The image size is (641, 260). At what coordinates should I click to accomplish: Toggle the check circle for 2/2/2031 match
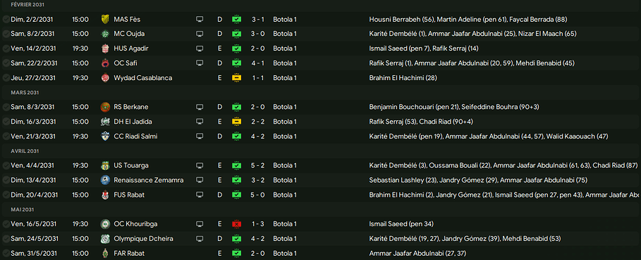pos(6,19)
